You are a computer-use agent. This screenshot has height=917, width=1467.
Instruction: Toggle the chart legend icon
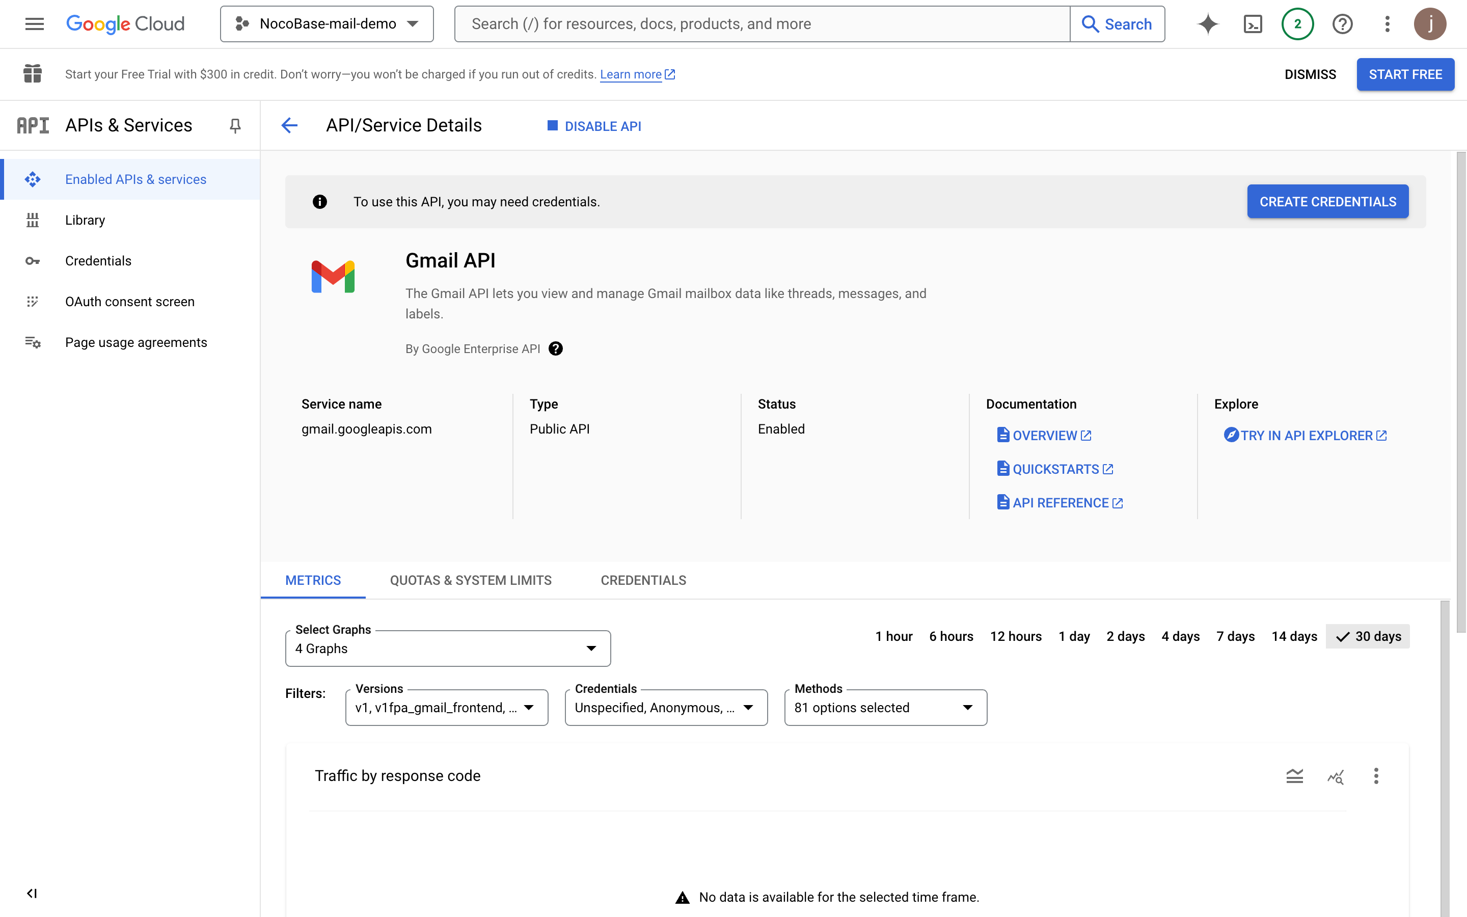point(1294,776)
